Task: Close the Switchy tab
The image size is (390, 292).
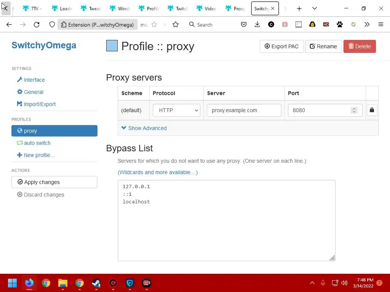Action: pyautogui.click(x=273, y=8)
